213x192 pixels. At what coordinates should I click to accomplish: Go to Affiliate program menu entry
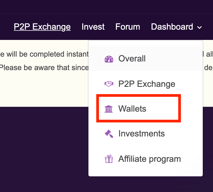pos(146,159)
